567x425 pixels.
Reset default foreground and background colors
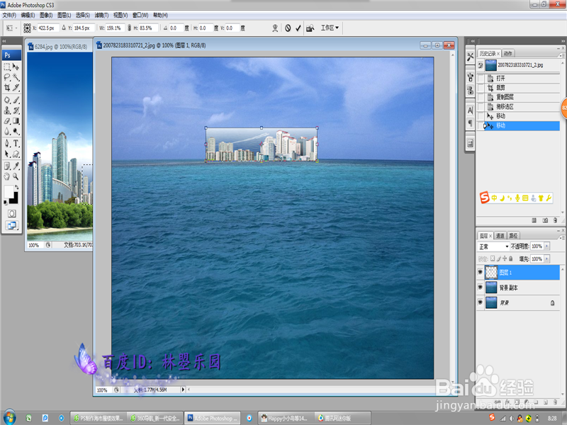point(6,203)
